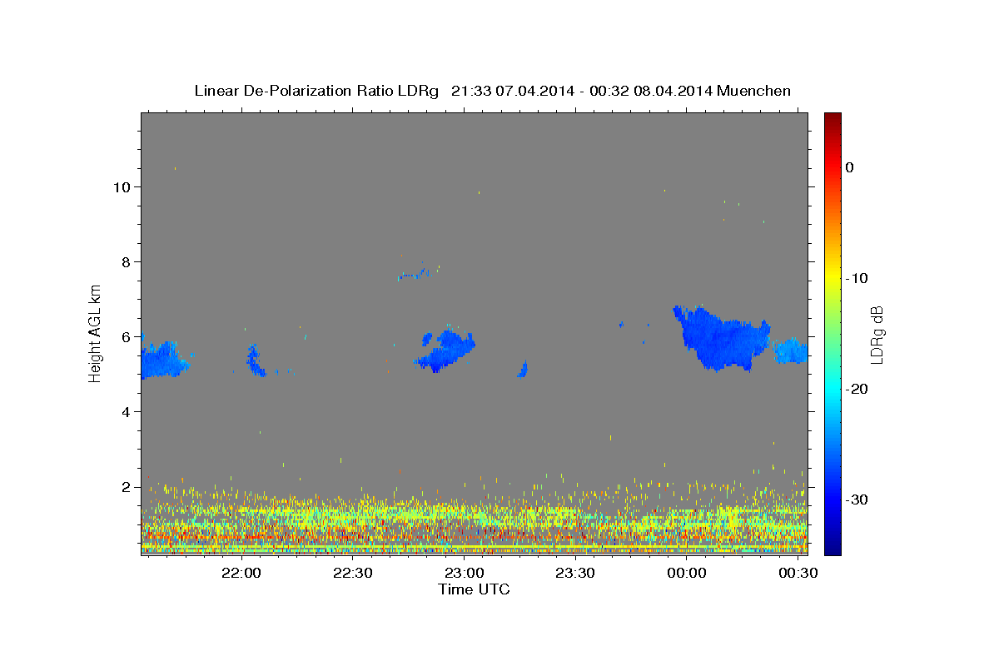The image size is (999, 666).
Task: Click the 22:30 time tick label
Action: coord(353,573)
